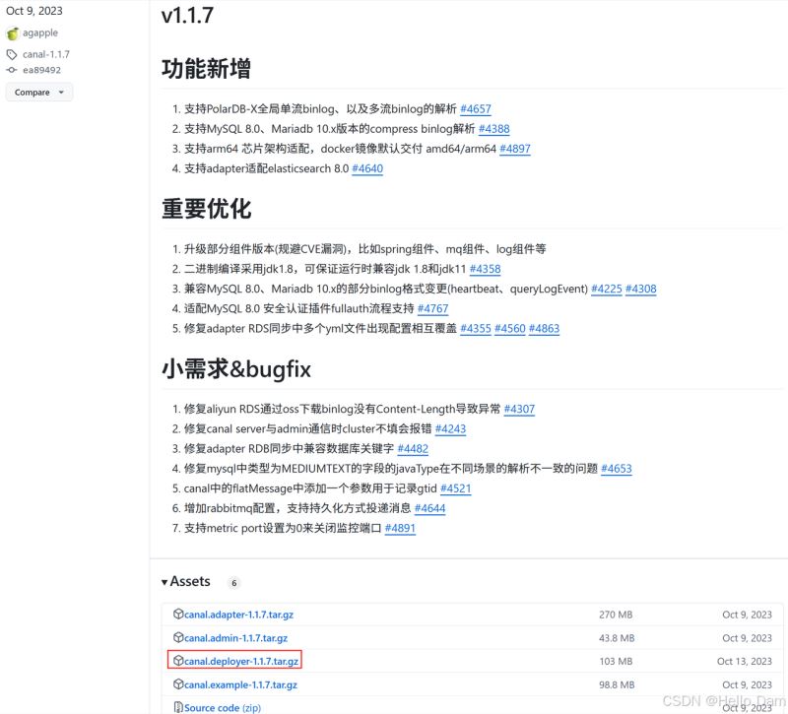Open issue #4644 link

429,508
